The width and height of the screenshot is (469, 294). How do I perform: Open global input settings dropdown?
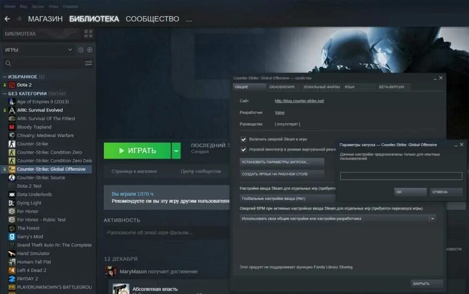coord(287,198)
